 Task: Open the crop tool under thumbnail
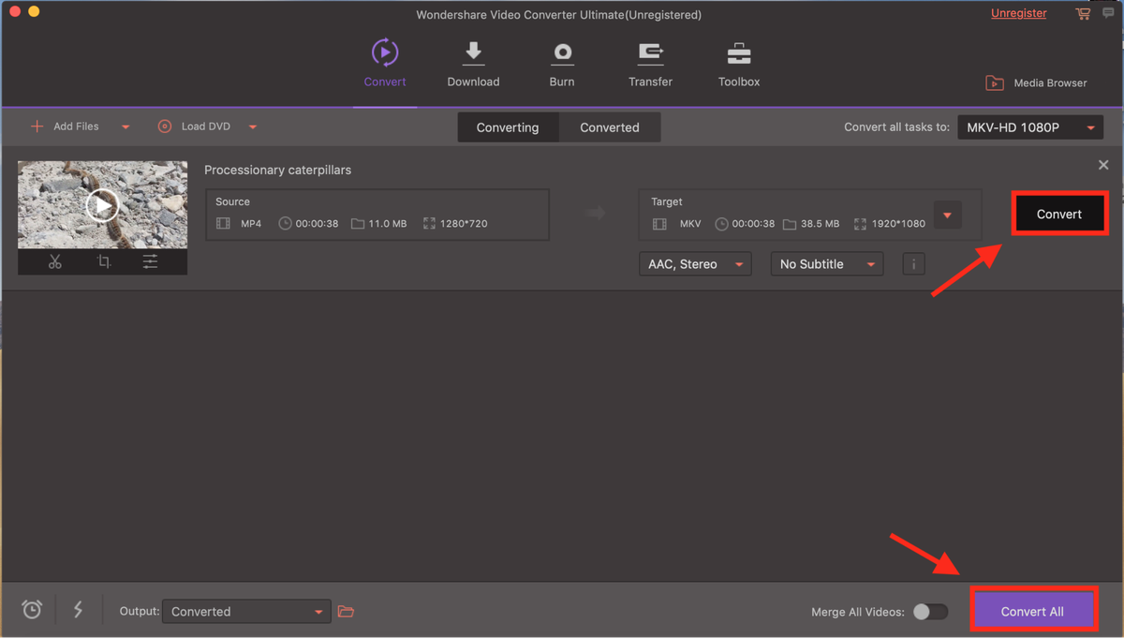point(103,262)
